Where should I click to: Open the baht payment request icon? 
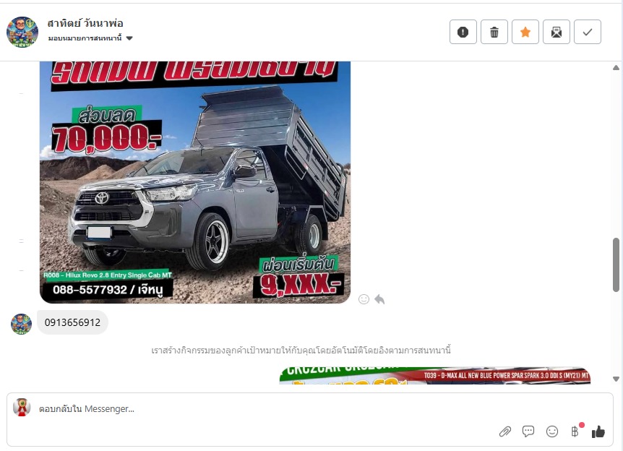coord(575,431)
